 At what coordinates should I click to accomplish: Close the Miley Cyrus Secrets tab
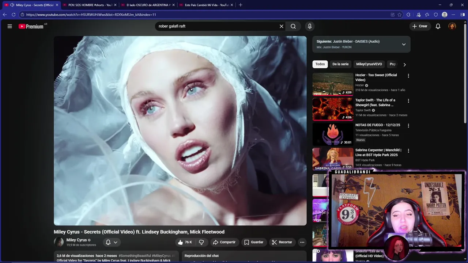(x=57, y=5)
